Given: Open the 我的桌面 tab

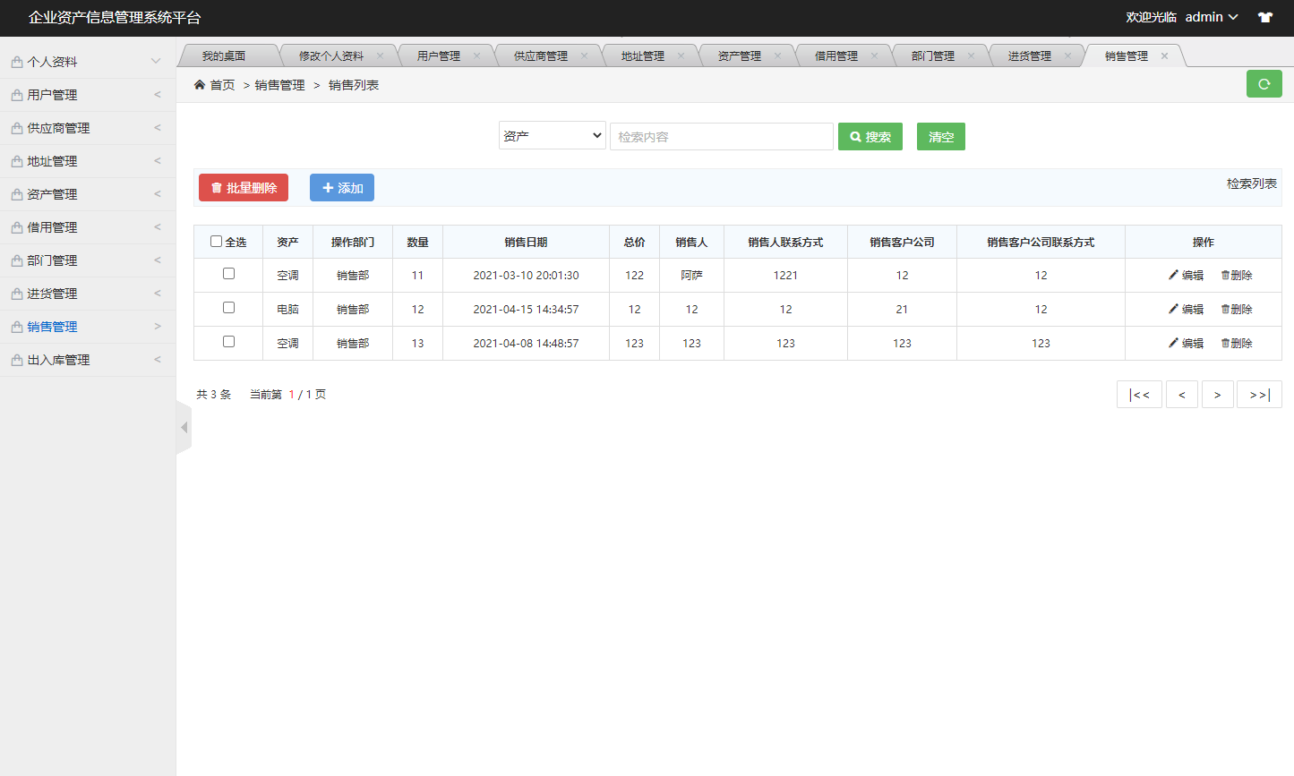Looking at the screenshot, I should 227,55.
